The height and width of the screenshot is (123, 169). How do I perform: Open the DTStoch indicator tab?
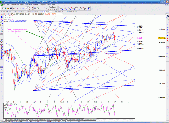tap(75, 119)
